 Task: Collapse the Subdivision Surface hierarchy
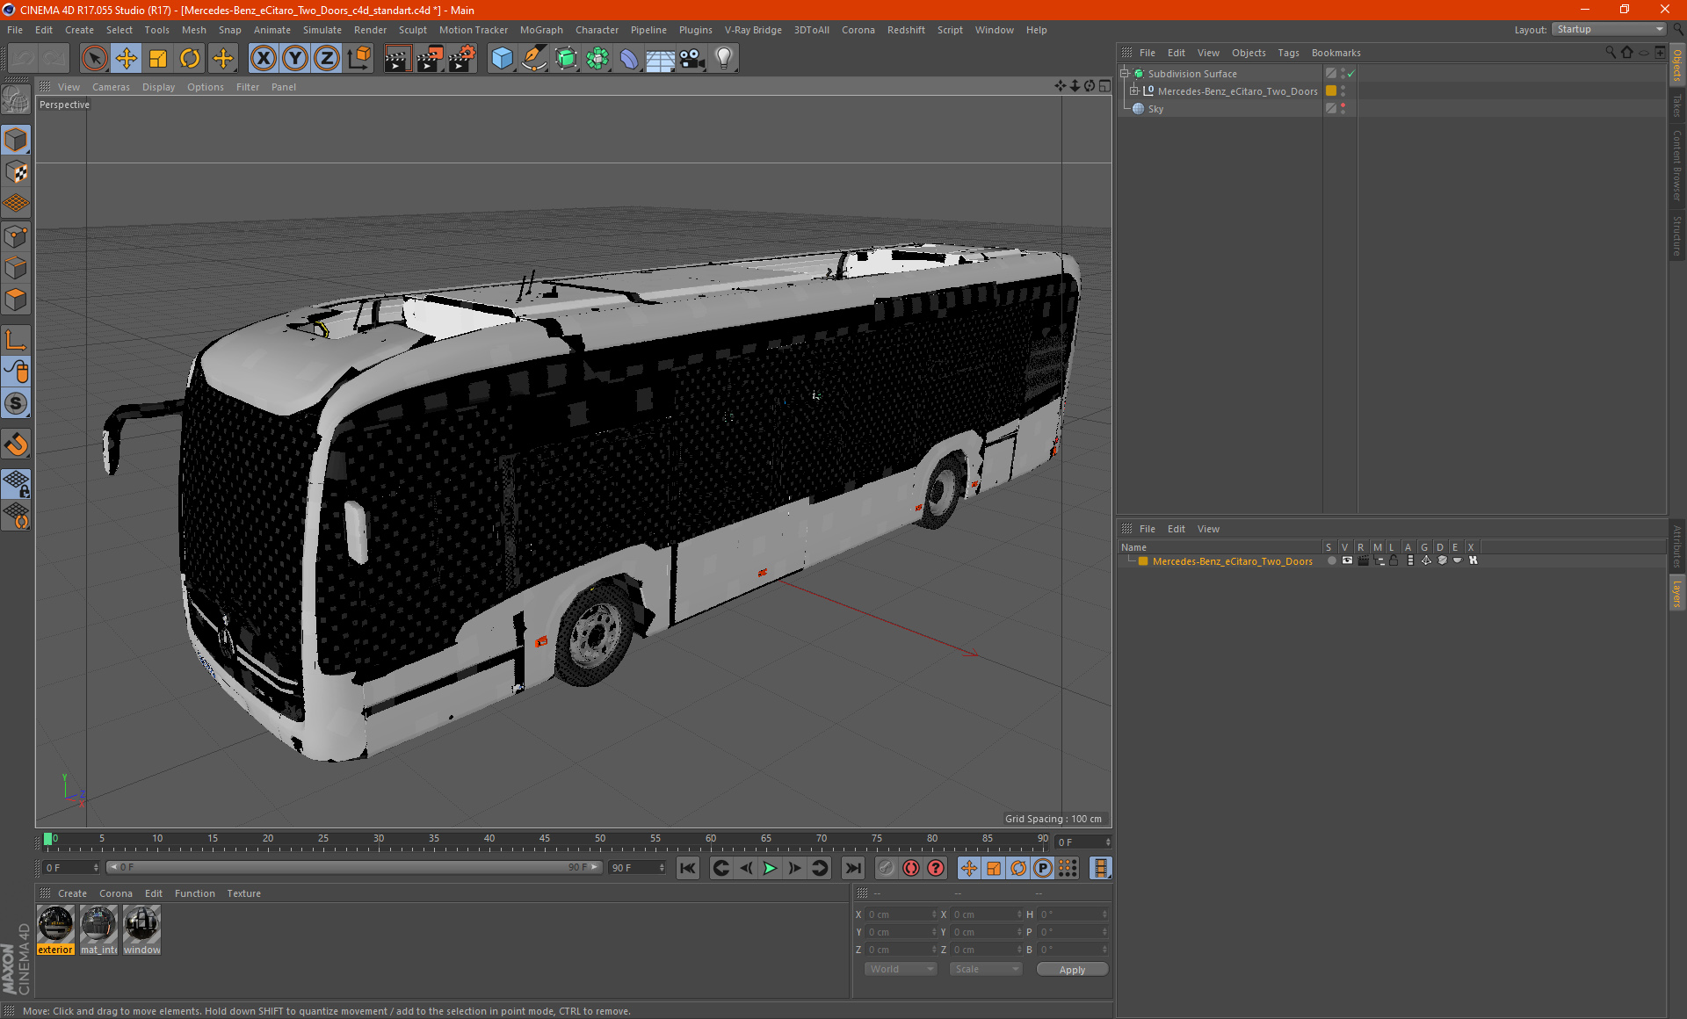pos(1124,74)
